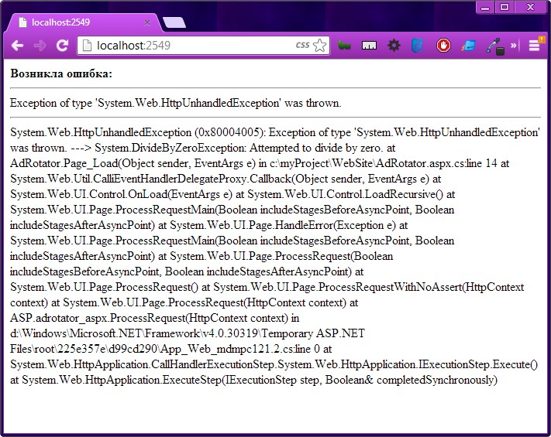This screenshot has width=551, height=437.
Task: Show hidden extensions with the double chevron
Action: pos(514,45)
